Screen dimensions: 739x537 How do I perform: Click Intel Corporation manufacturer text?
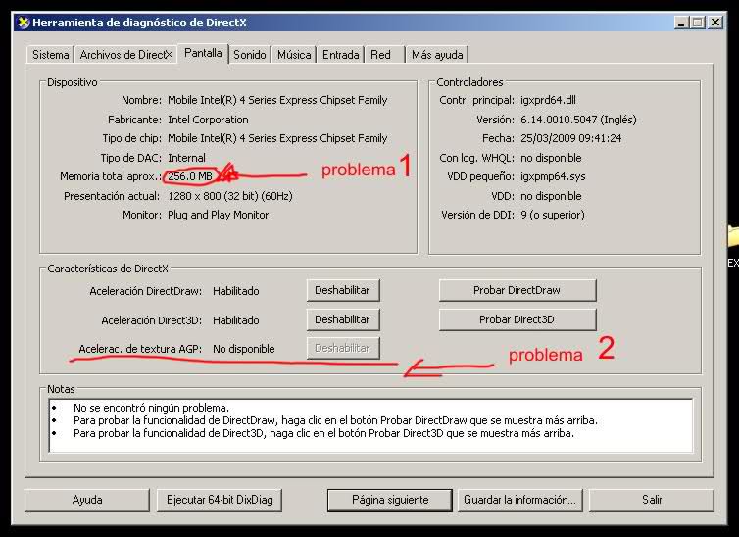[x=208, y=120]
